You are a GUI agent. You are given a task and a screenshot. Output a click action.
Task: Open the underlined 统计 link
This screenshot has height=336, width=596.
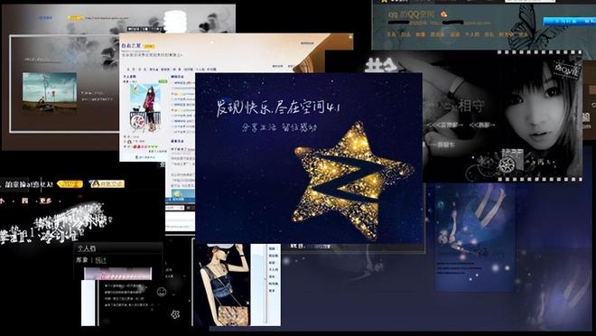[101, 260]
